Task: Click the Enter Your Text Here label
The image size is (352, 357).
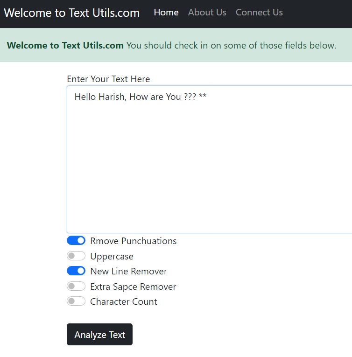Action: click(x=108, y=79)
